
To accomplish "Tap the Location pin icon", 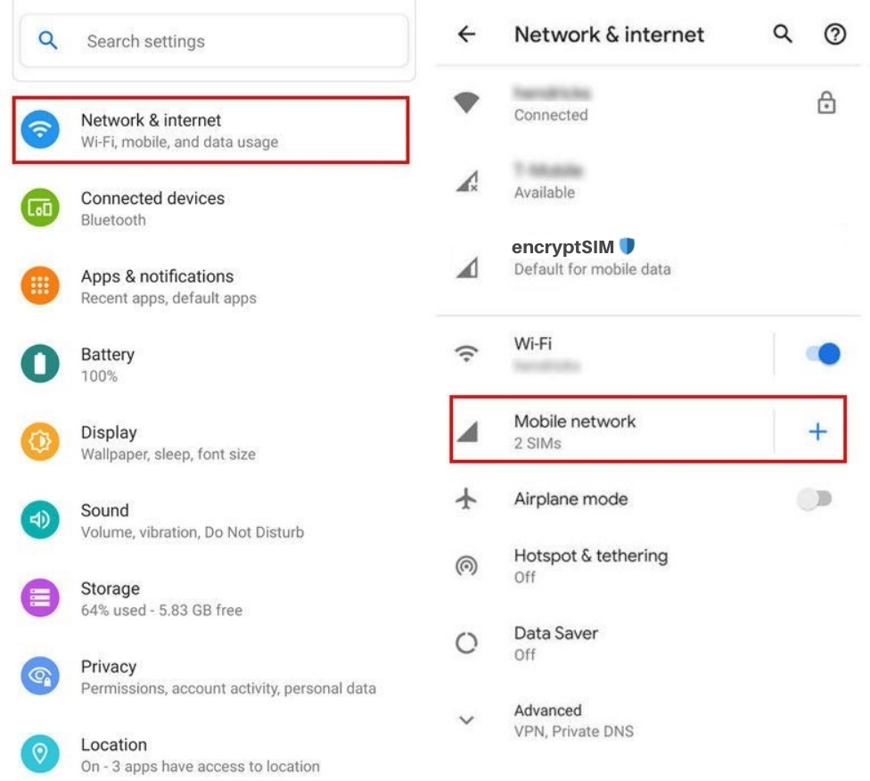I will coord(40,754).
